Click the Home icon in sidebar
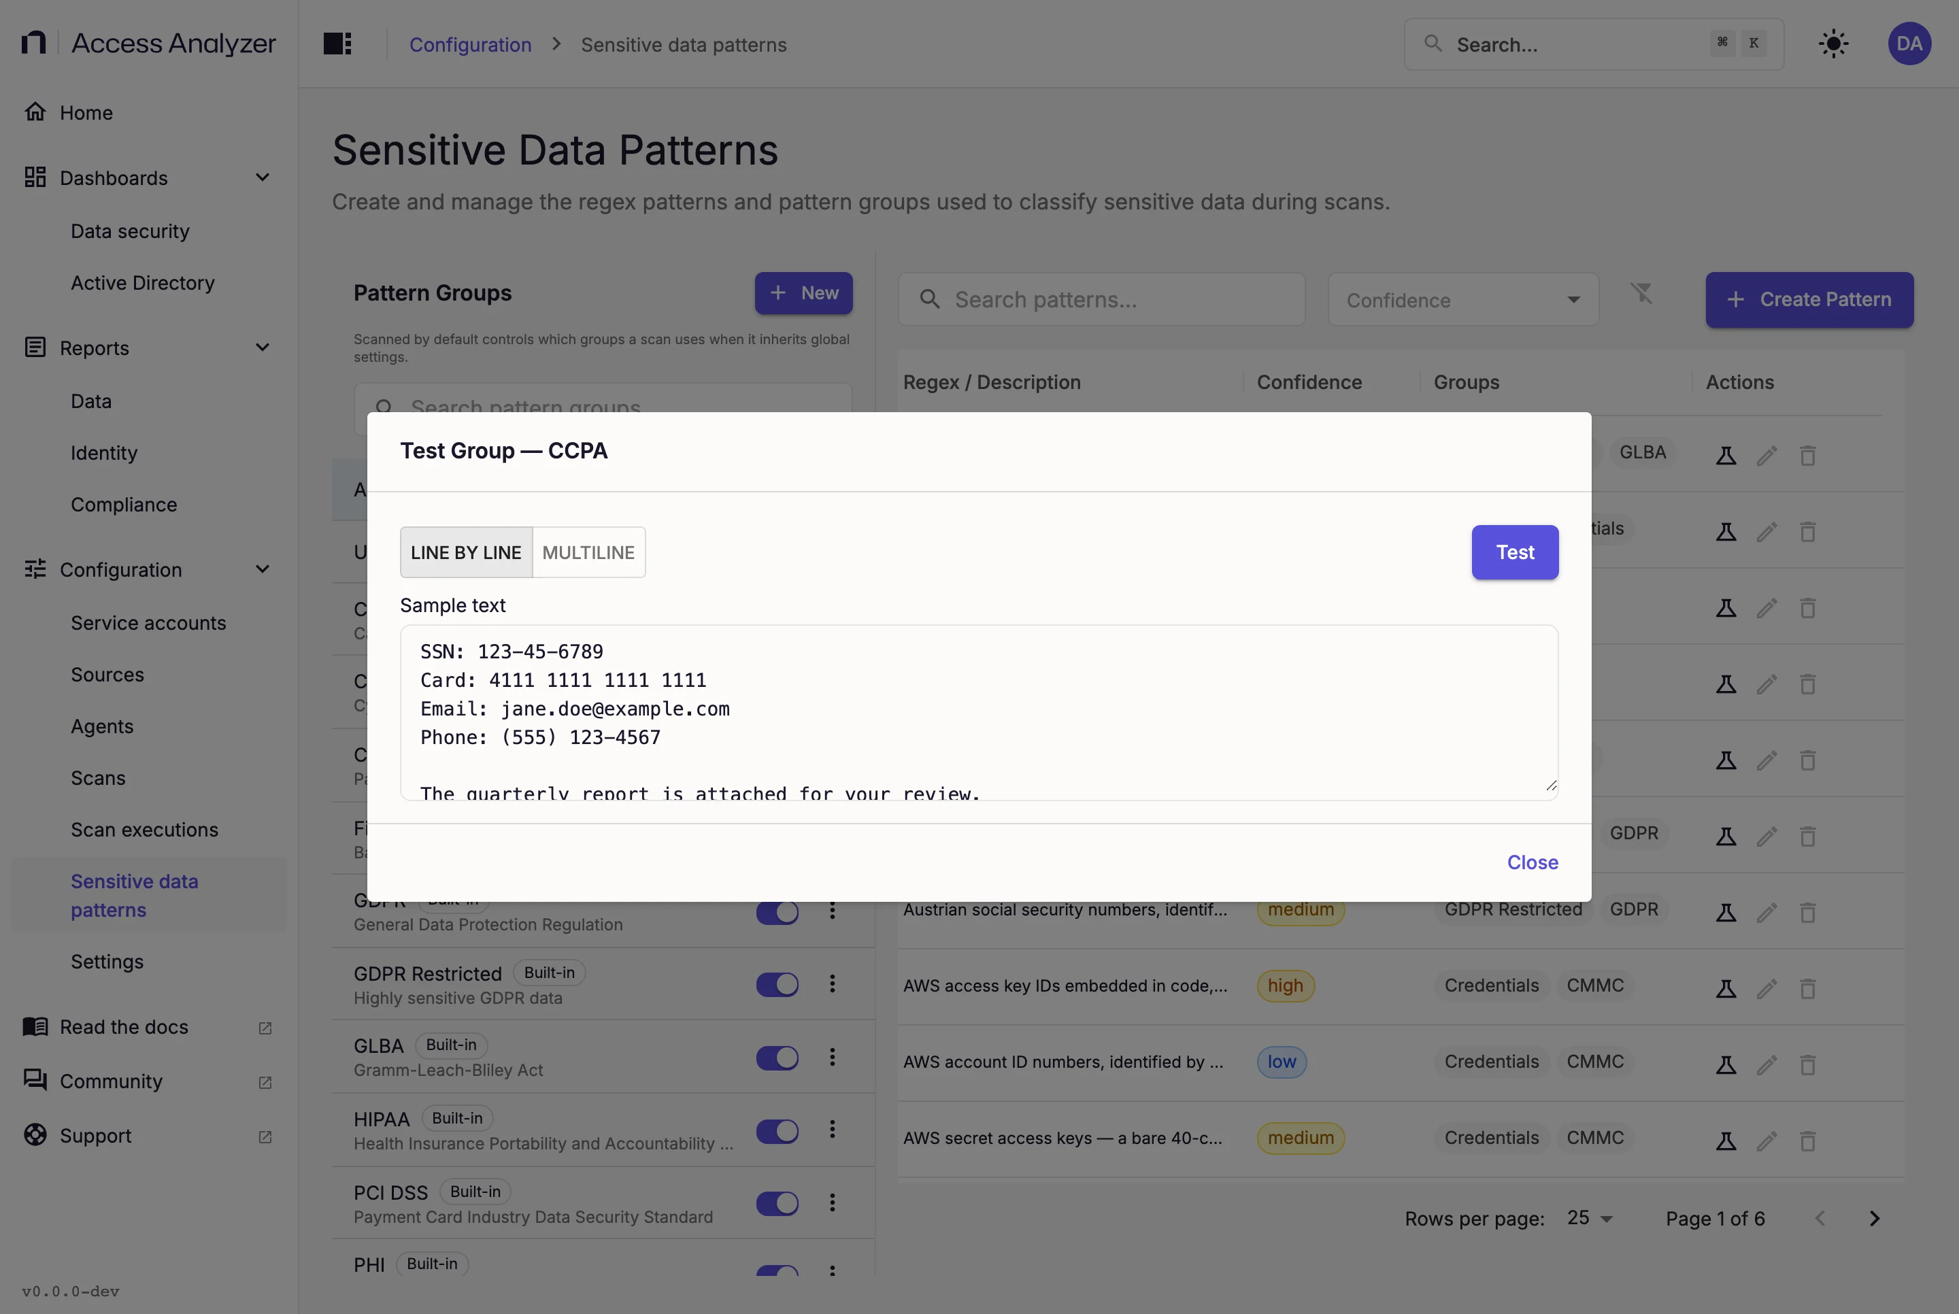 point(35,112)
